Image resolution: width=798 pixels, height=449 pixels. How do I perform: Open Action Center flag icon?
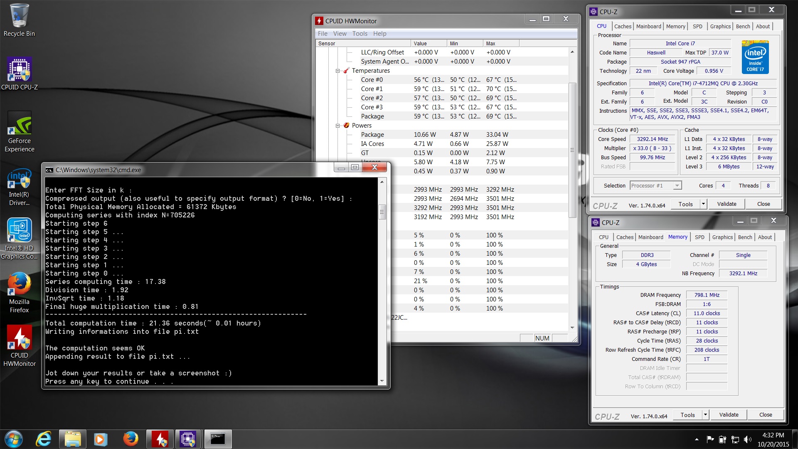tap(710, 439)
